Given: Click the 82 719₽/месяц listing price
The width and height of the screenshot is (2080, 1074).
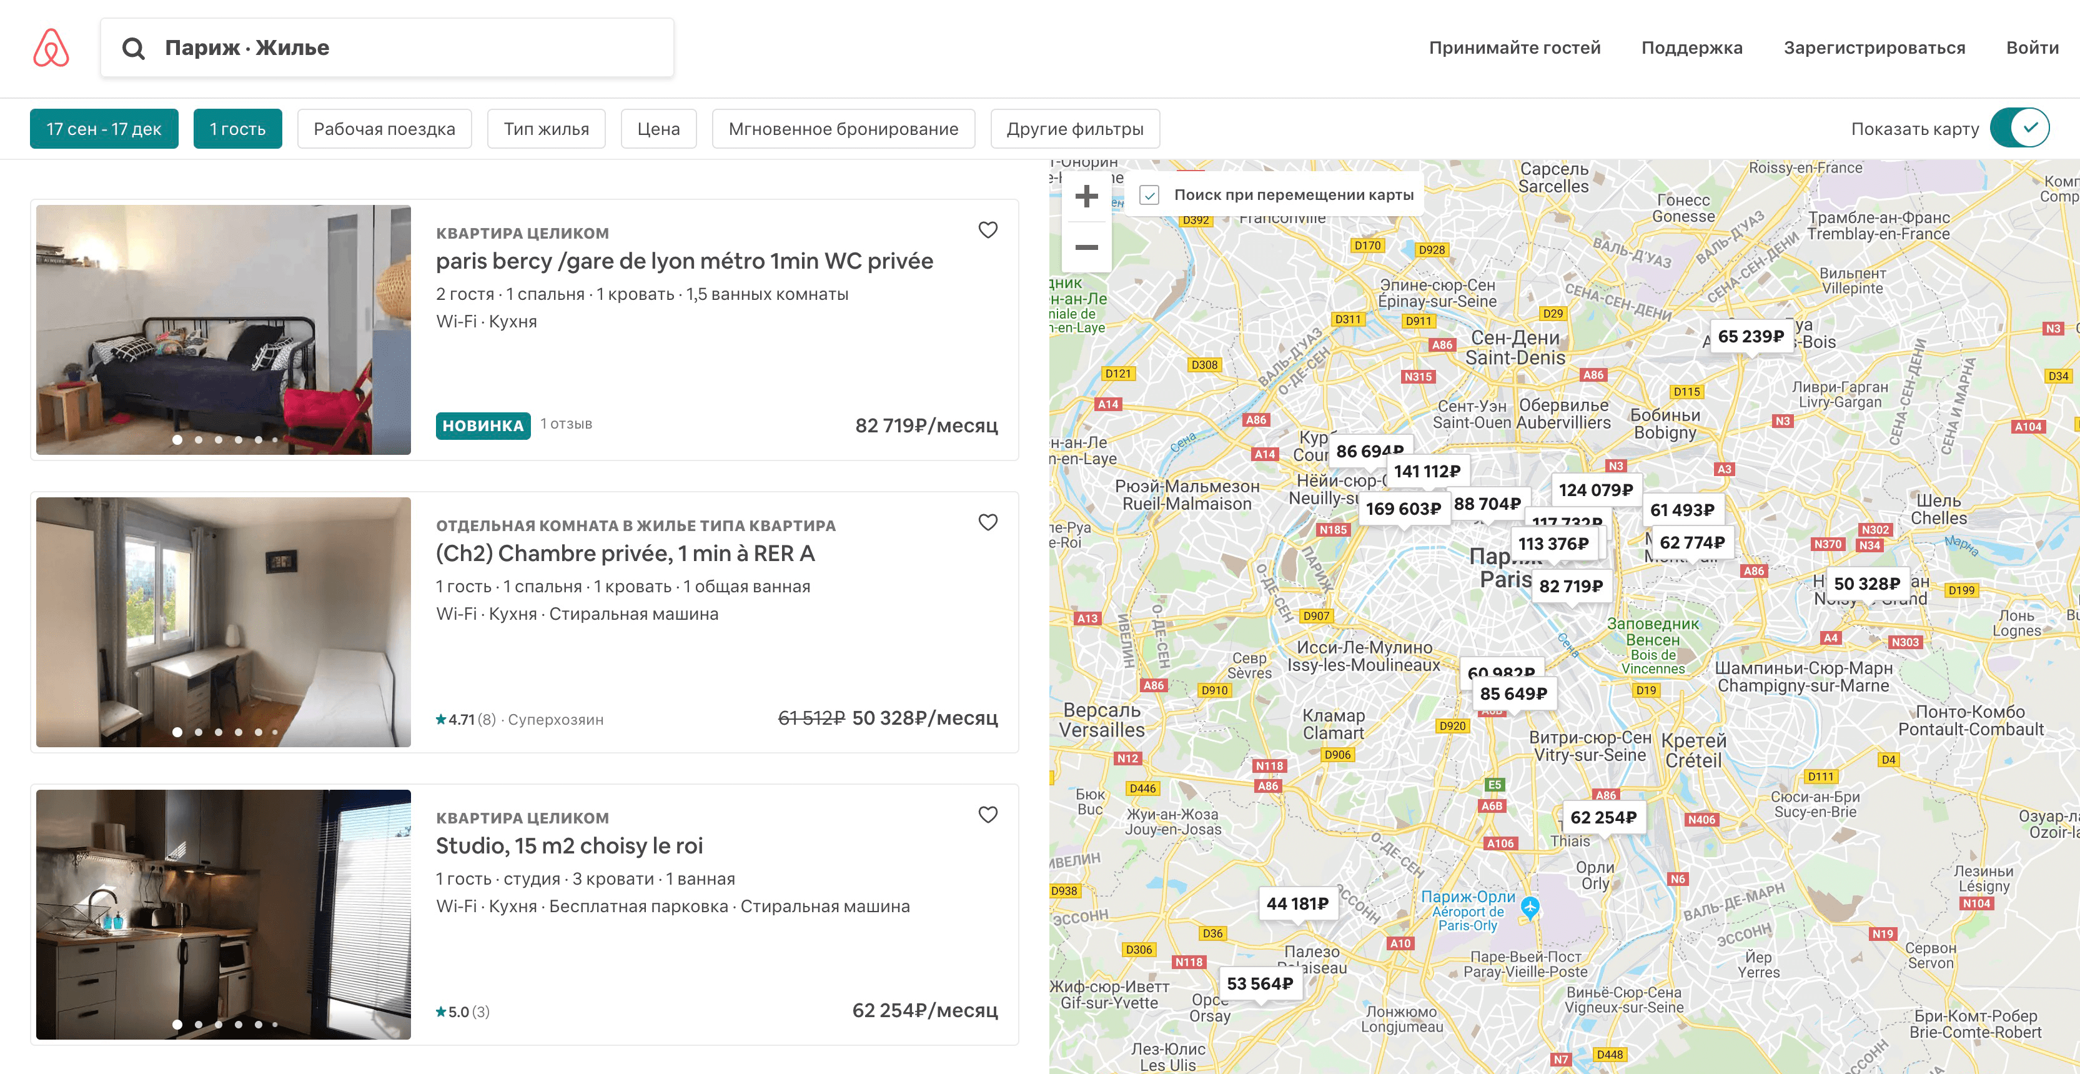Looking at the screenshot, I should pyautogui.click(x=926, y=425).
